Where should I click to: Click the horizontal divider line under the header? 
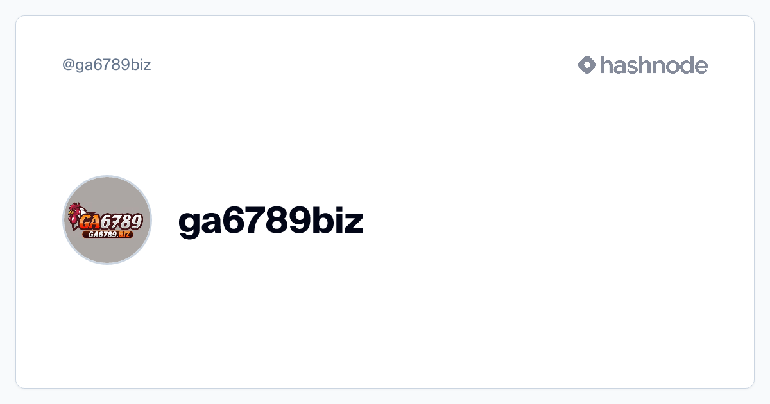click(385, 90)
